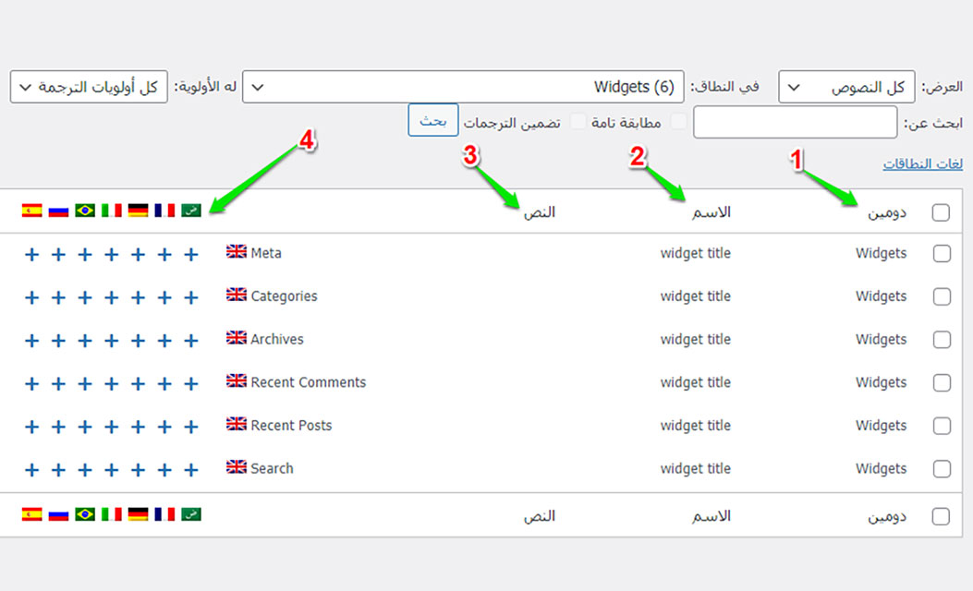Add Russian translation for Recent Posts
This screenshot has width=973, height=591.
coord(58,427)
